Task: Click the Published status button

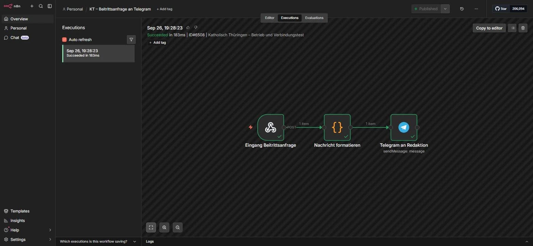Action: pyautogui.click(x=426, y=9)
